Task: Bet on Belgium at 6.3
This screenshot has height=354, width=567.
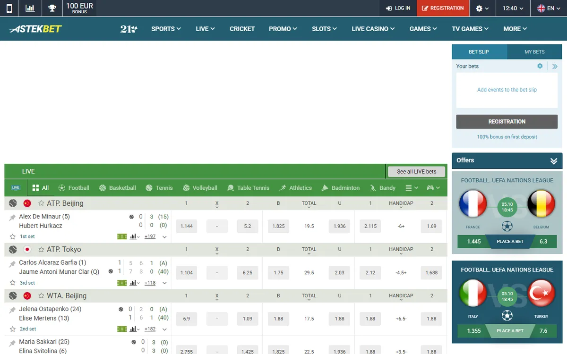Action: click(543, 241)
